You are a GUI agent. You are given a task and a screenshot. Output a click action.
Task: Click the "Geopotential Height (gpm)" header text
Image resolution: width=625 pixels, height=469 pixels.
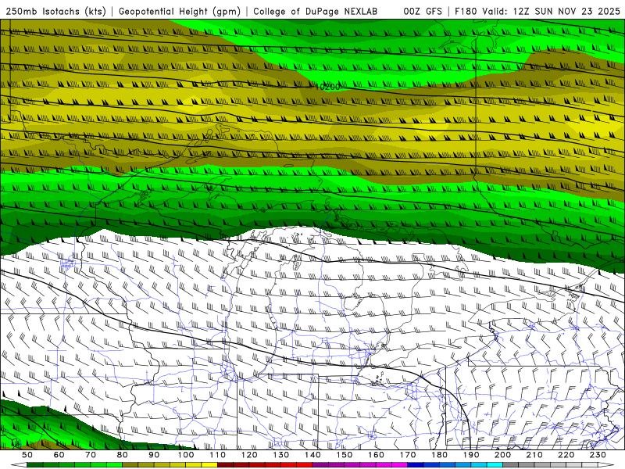(x=180, y=12)
